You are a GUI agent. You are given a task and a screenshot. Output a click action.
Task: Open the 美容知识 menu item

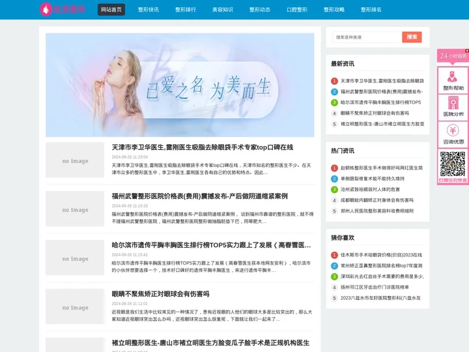click(x=223, y=10)
